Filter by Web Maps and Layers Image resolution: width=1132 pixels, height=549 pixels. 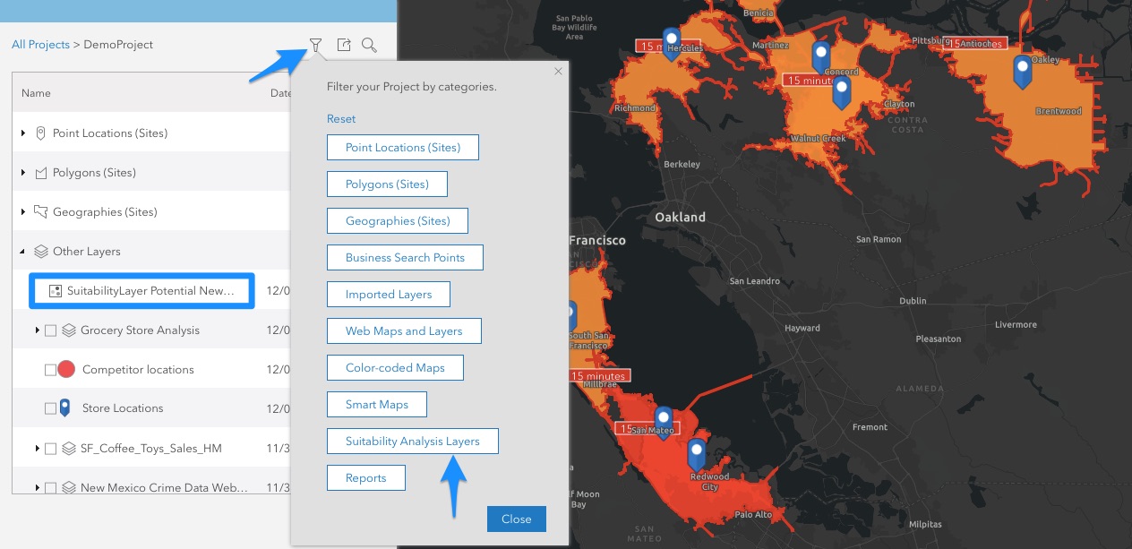404,330
